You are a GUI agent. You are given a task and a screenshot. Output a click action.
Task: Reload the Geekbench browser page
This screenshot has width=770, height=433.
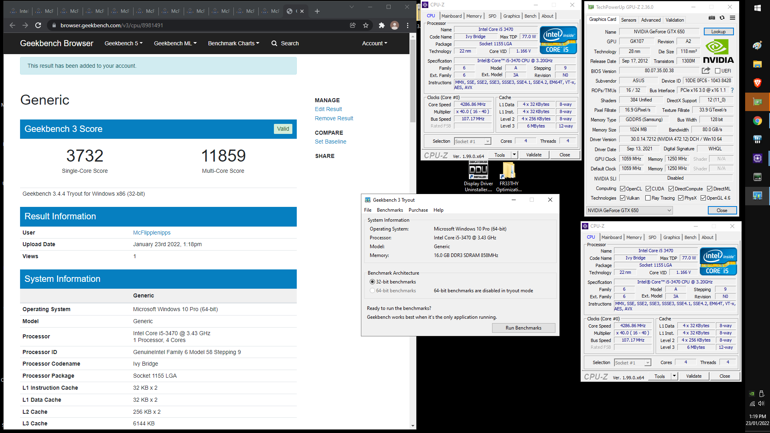click(x=38, y=25)
